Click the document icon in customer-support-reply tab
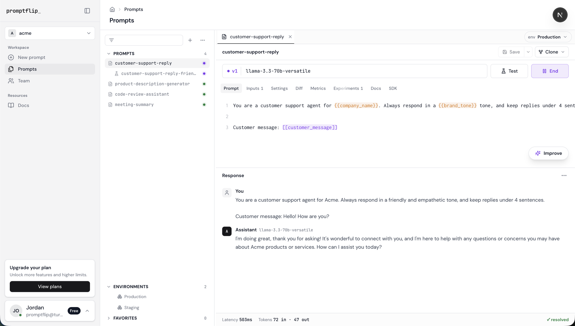 (x=224, y=37)
